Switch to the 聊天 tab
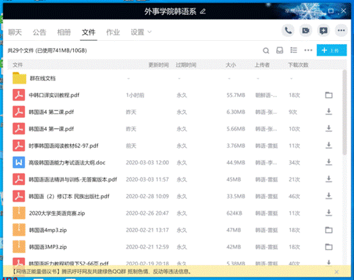354x280 pixels. click(x=15, y=32)
